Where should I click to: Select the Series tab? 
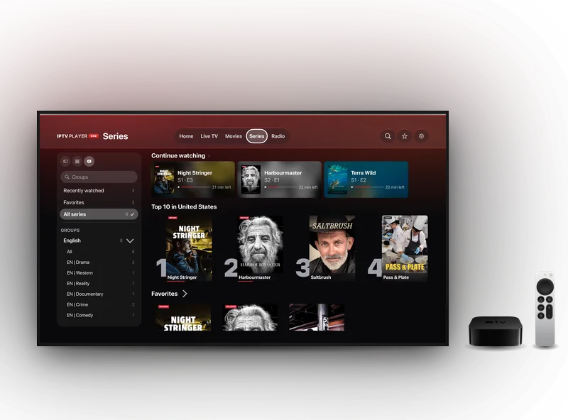coord(256,136)
